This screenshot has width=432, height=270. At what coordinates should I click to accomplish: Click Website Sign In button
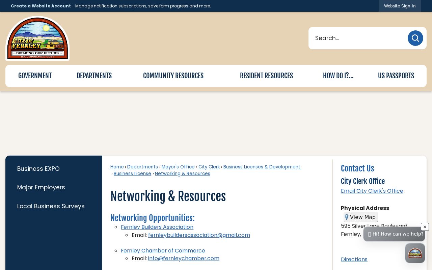400,6
